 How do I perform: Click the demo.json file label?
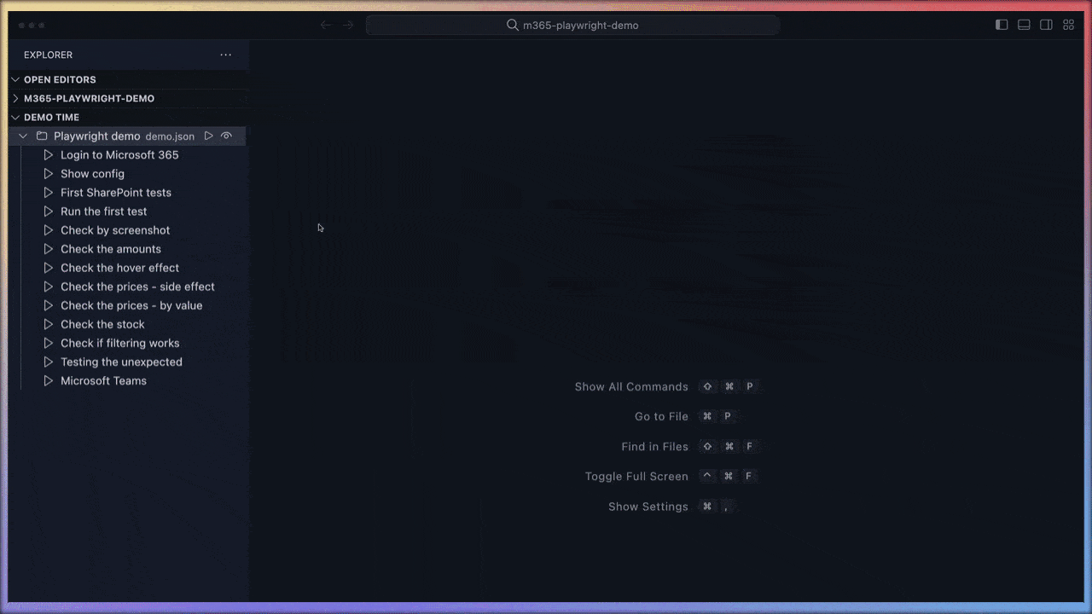[170, 136]
